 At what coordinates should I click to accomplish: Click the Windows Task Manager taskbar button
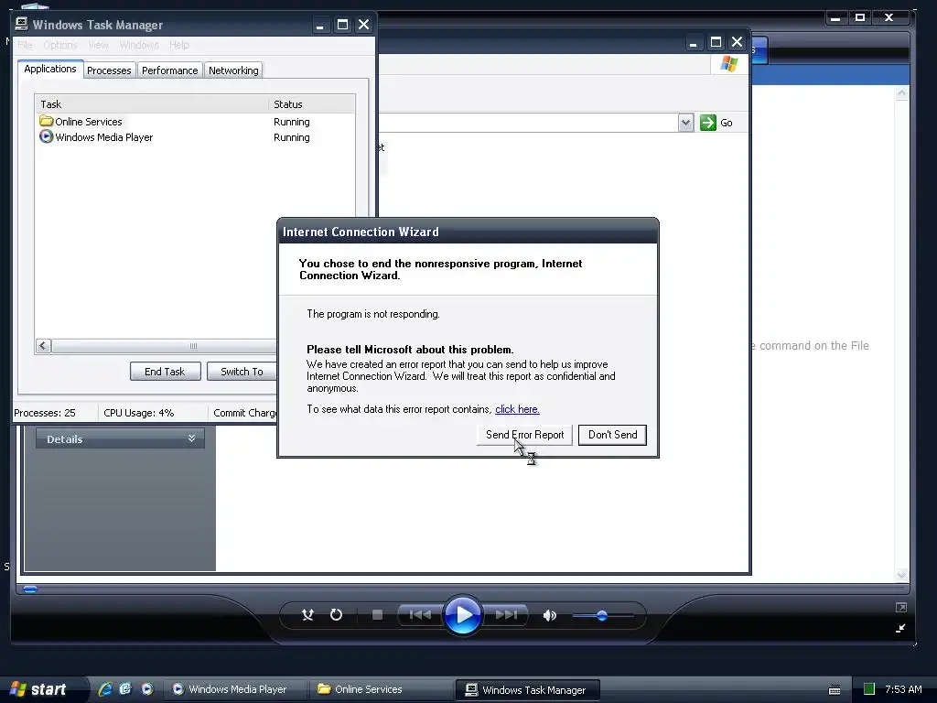[x=528, y=690]
